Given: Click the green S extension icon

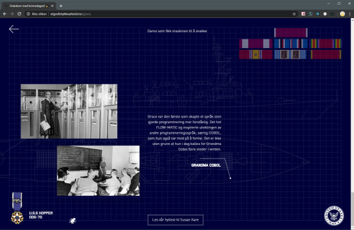Looking at the screenshot, I should [x=311, y=14].
